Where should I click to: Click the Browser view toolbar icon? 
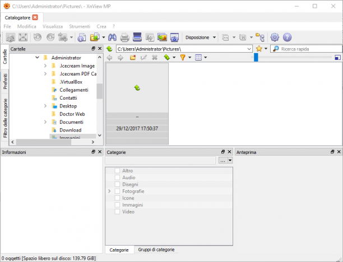[10, 38]
